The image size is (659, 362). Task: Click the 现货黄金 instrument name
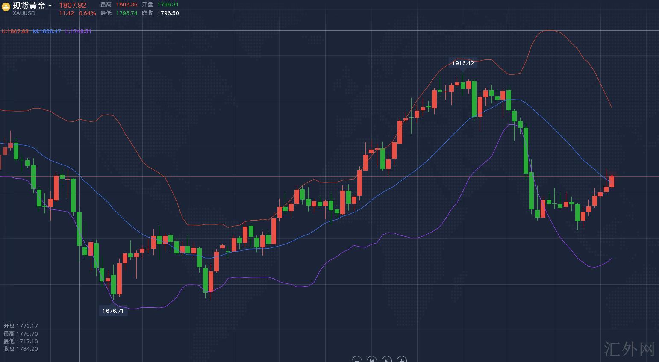tap(29, 6)
